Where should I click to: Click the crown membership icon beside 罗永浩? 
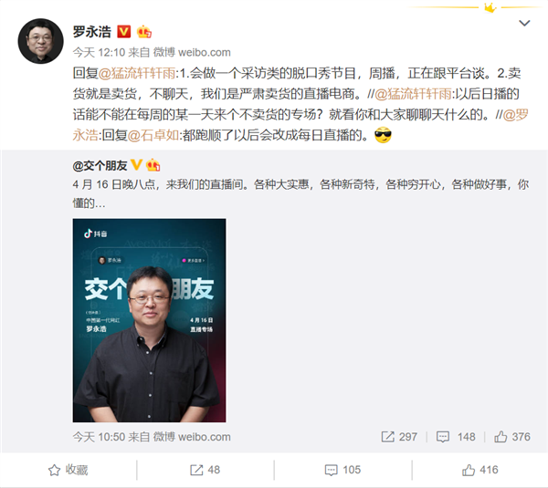[144, 32]
